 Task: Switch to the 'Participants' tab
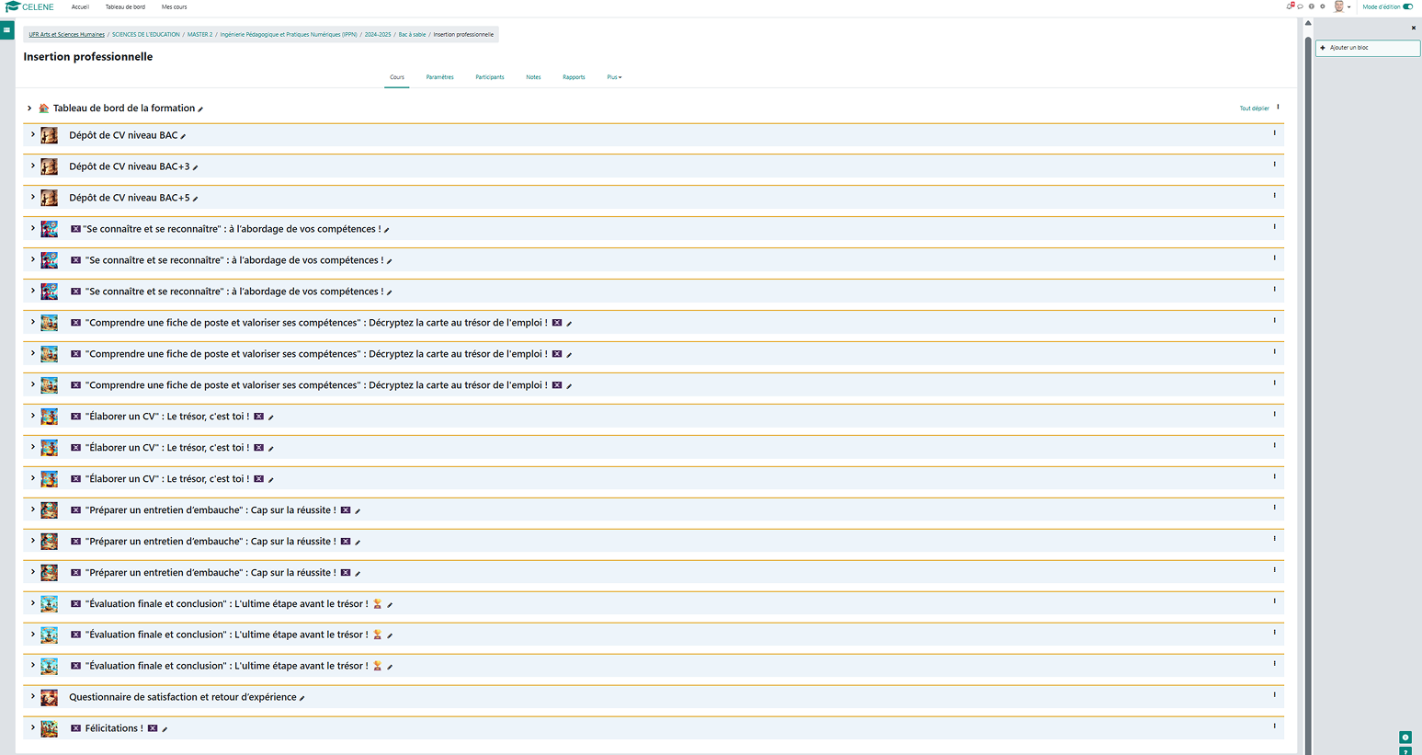(490, 77)
